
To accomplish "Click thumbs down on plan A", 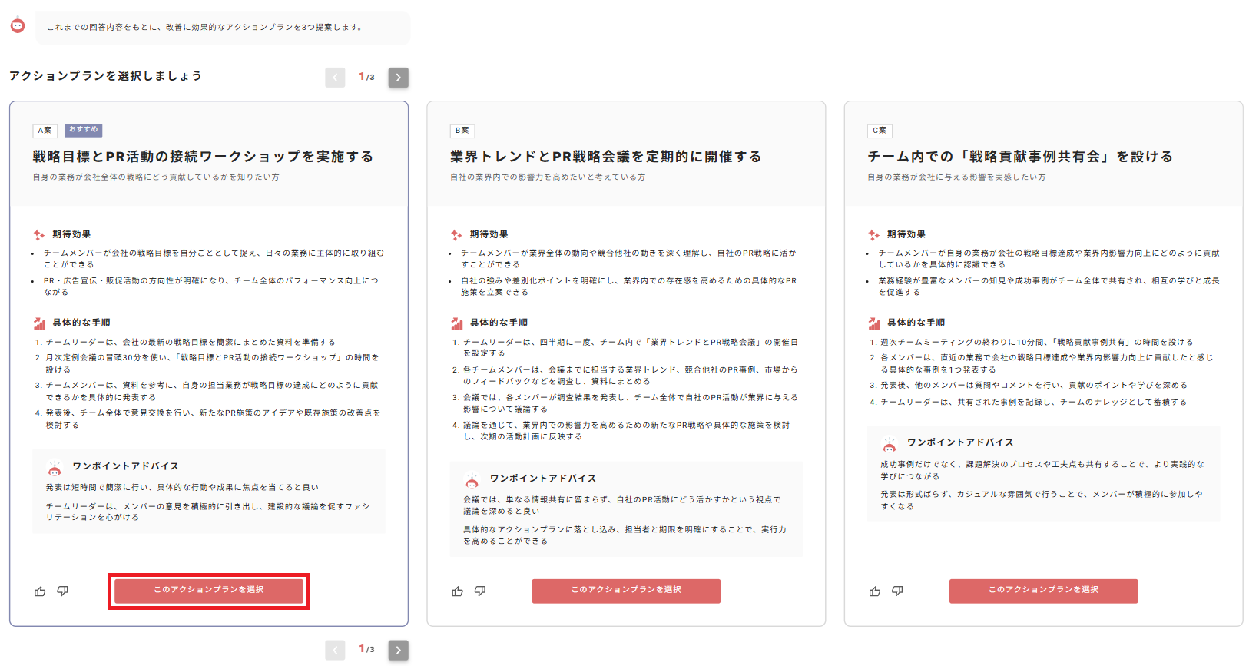I will click(x=62, y=591).
